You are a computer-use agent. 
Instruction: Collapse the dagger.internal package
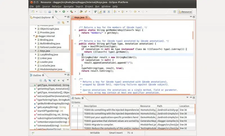coord(34,36)
